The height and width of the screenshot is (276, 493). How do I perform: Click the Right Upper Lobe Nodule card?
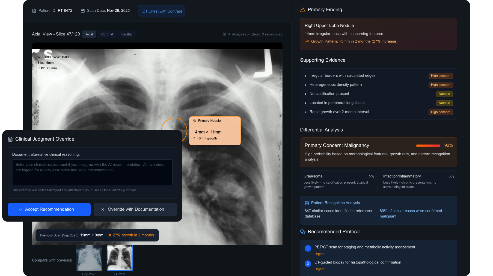(x=379, y=34)
